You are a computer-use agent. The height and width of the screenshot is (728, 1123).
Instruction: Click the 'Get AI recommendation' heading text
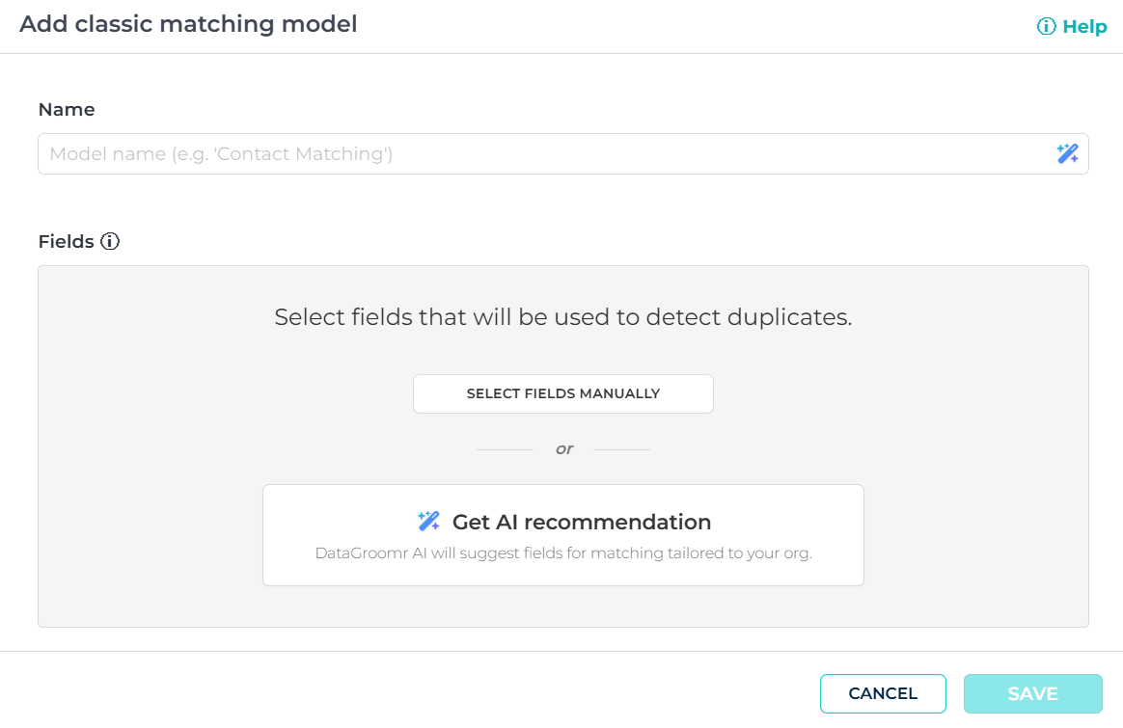(581, 522)
